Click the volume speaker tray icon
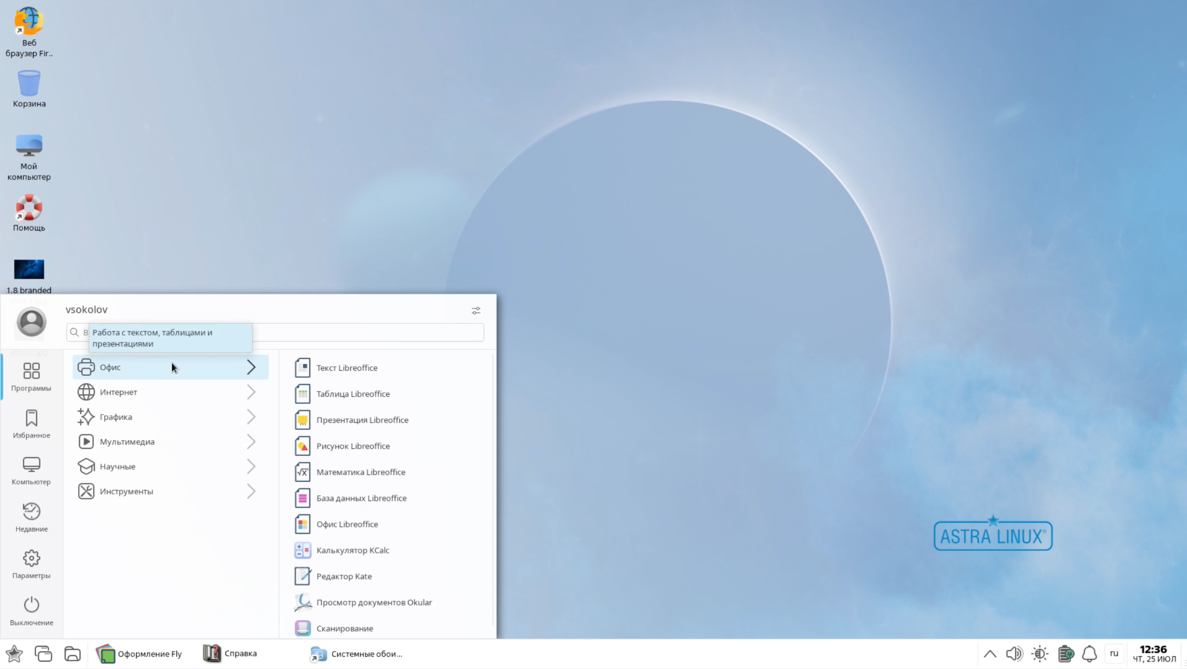Image resolution: width=1187 pixels, height=669 pixels. tap(1014, 654)
